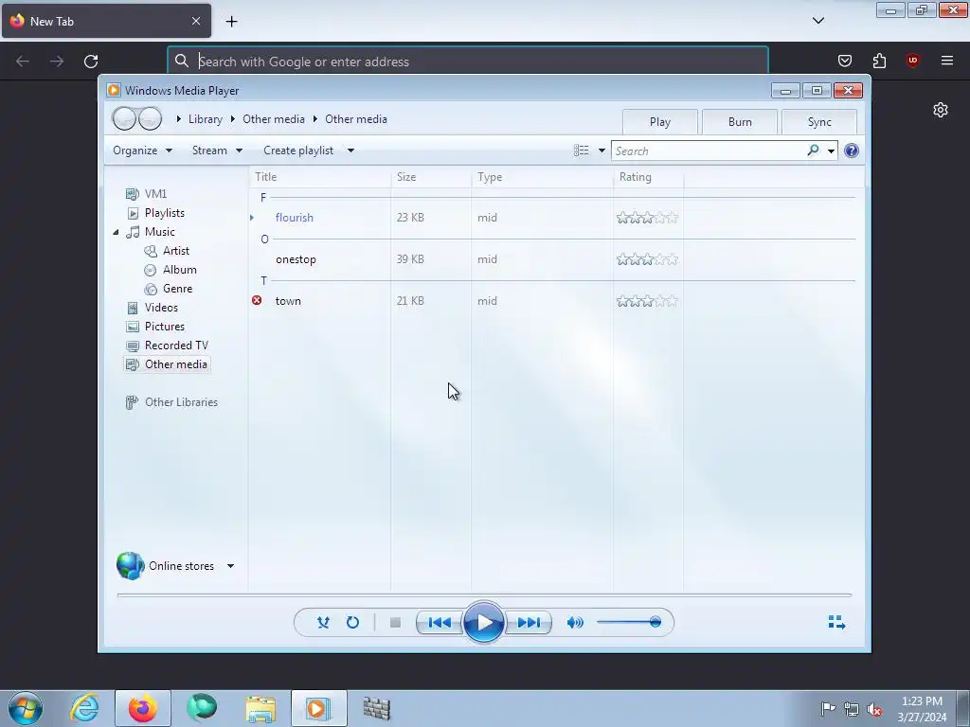The width and height of the screenshot is (970, 727).
Task: Select VM1 in navigation pane
Action: (155, 194)
